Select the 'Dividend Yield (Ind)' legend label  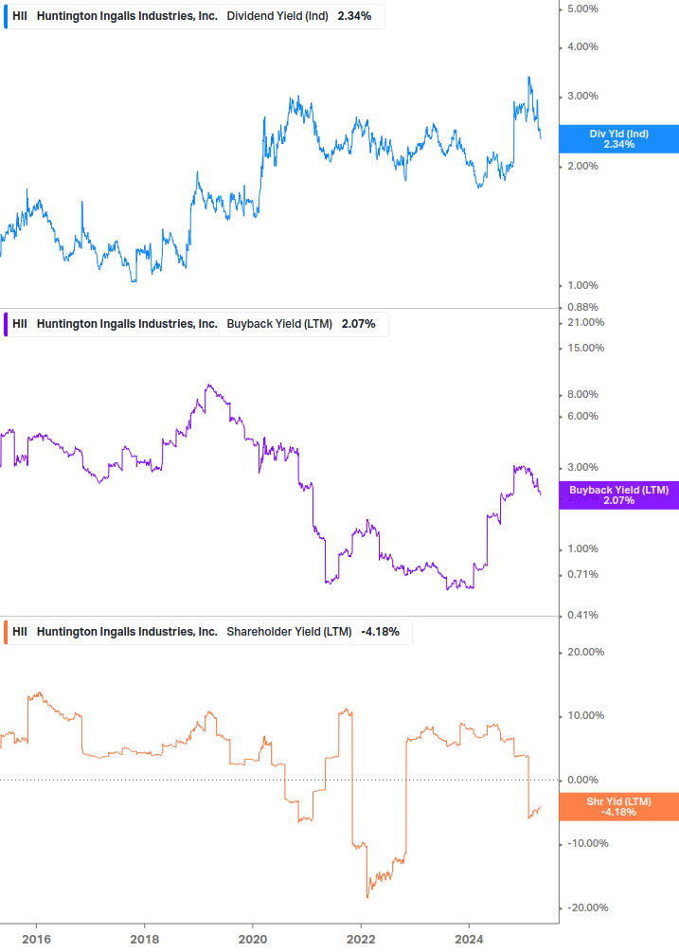277,16
